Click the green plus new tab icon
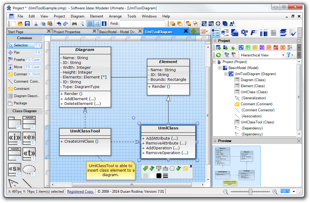Viewport: 310px width, 203px height. [x=193, y=31]
